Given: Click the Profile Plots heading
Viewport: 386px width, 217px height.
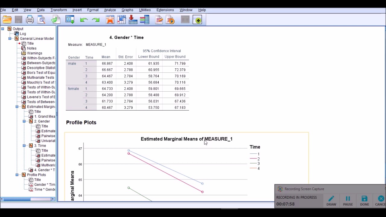Looking at the screenshot, I should 81,122.
